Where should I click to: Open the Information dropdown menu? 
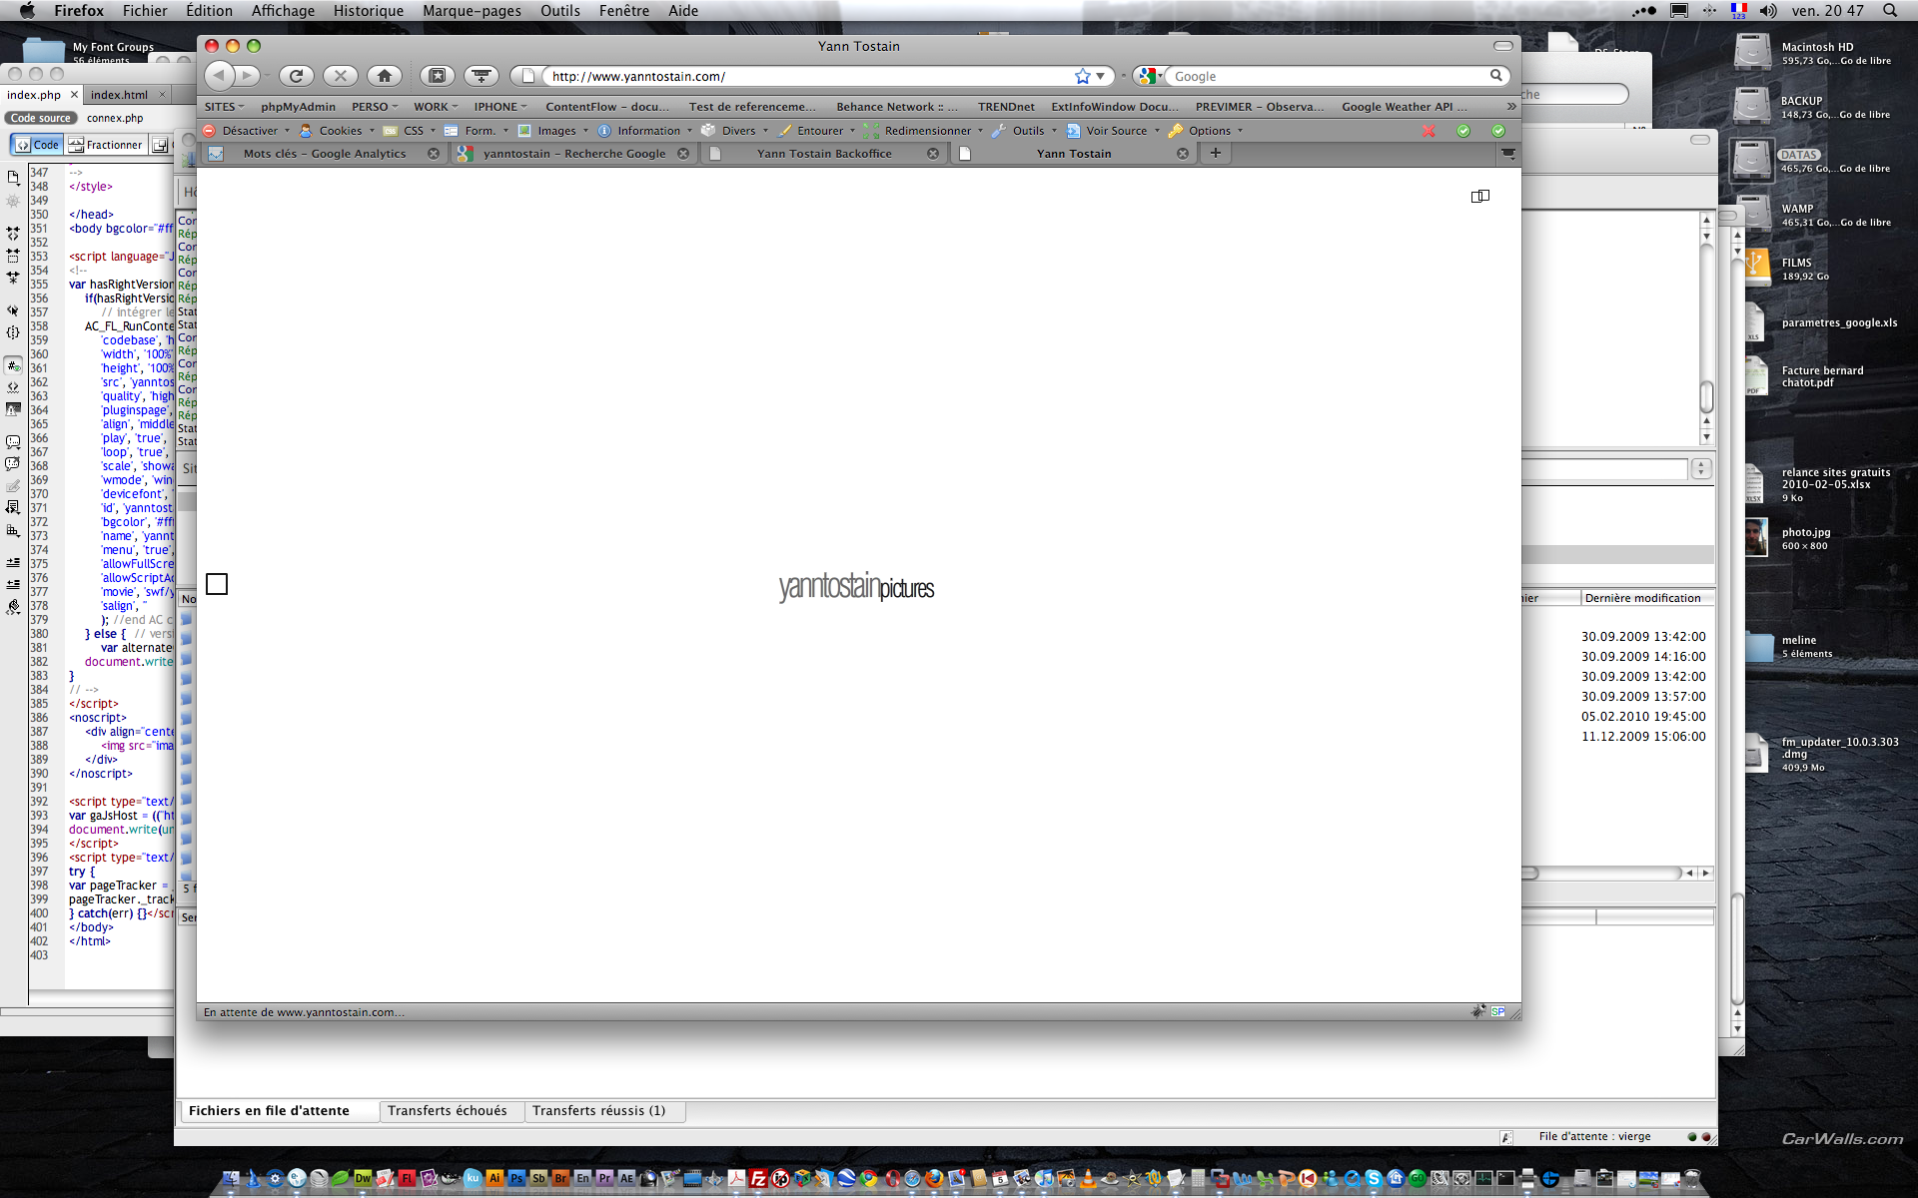point(644,131)
